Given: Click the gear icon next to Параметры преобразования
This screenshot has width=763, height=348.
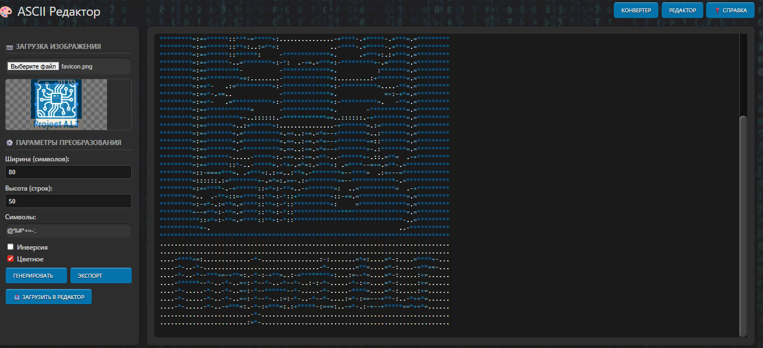Looking at the screenshot, I should coord(9,143).
